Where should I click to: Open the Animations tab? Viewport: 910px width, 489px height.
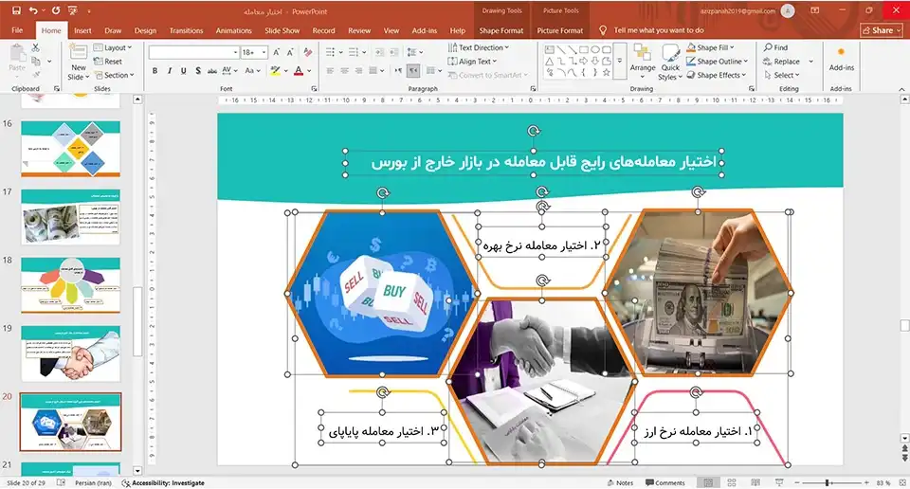coord(234,30)
